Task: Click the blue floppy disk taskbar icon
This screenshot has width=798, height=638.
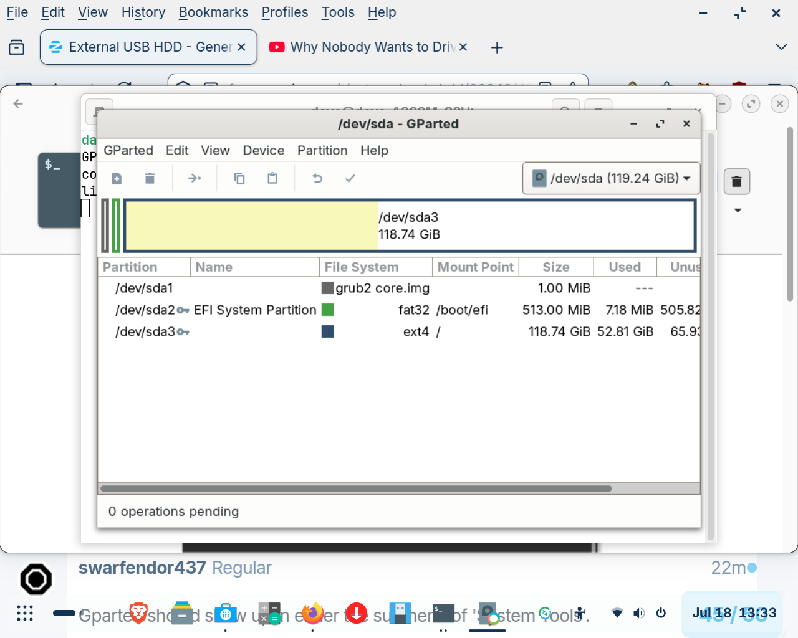Action: tap(400, 613)
